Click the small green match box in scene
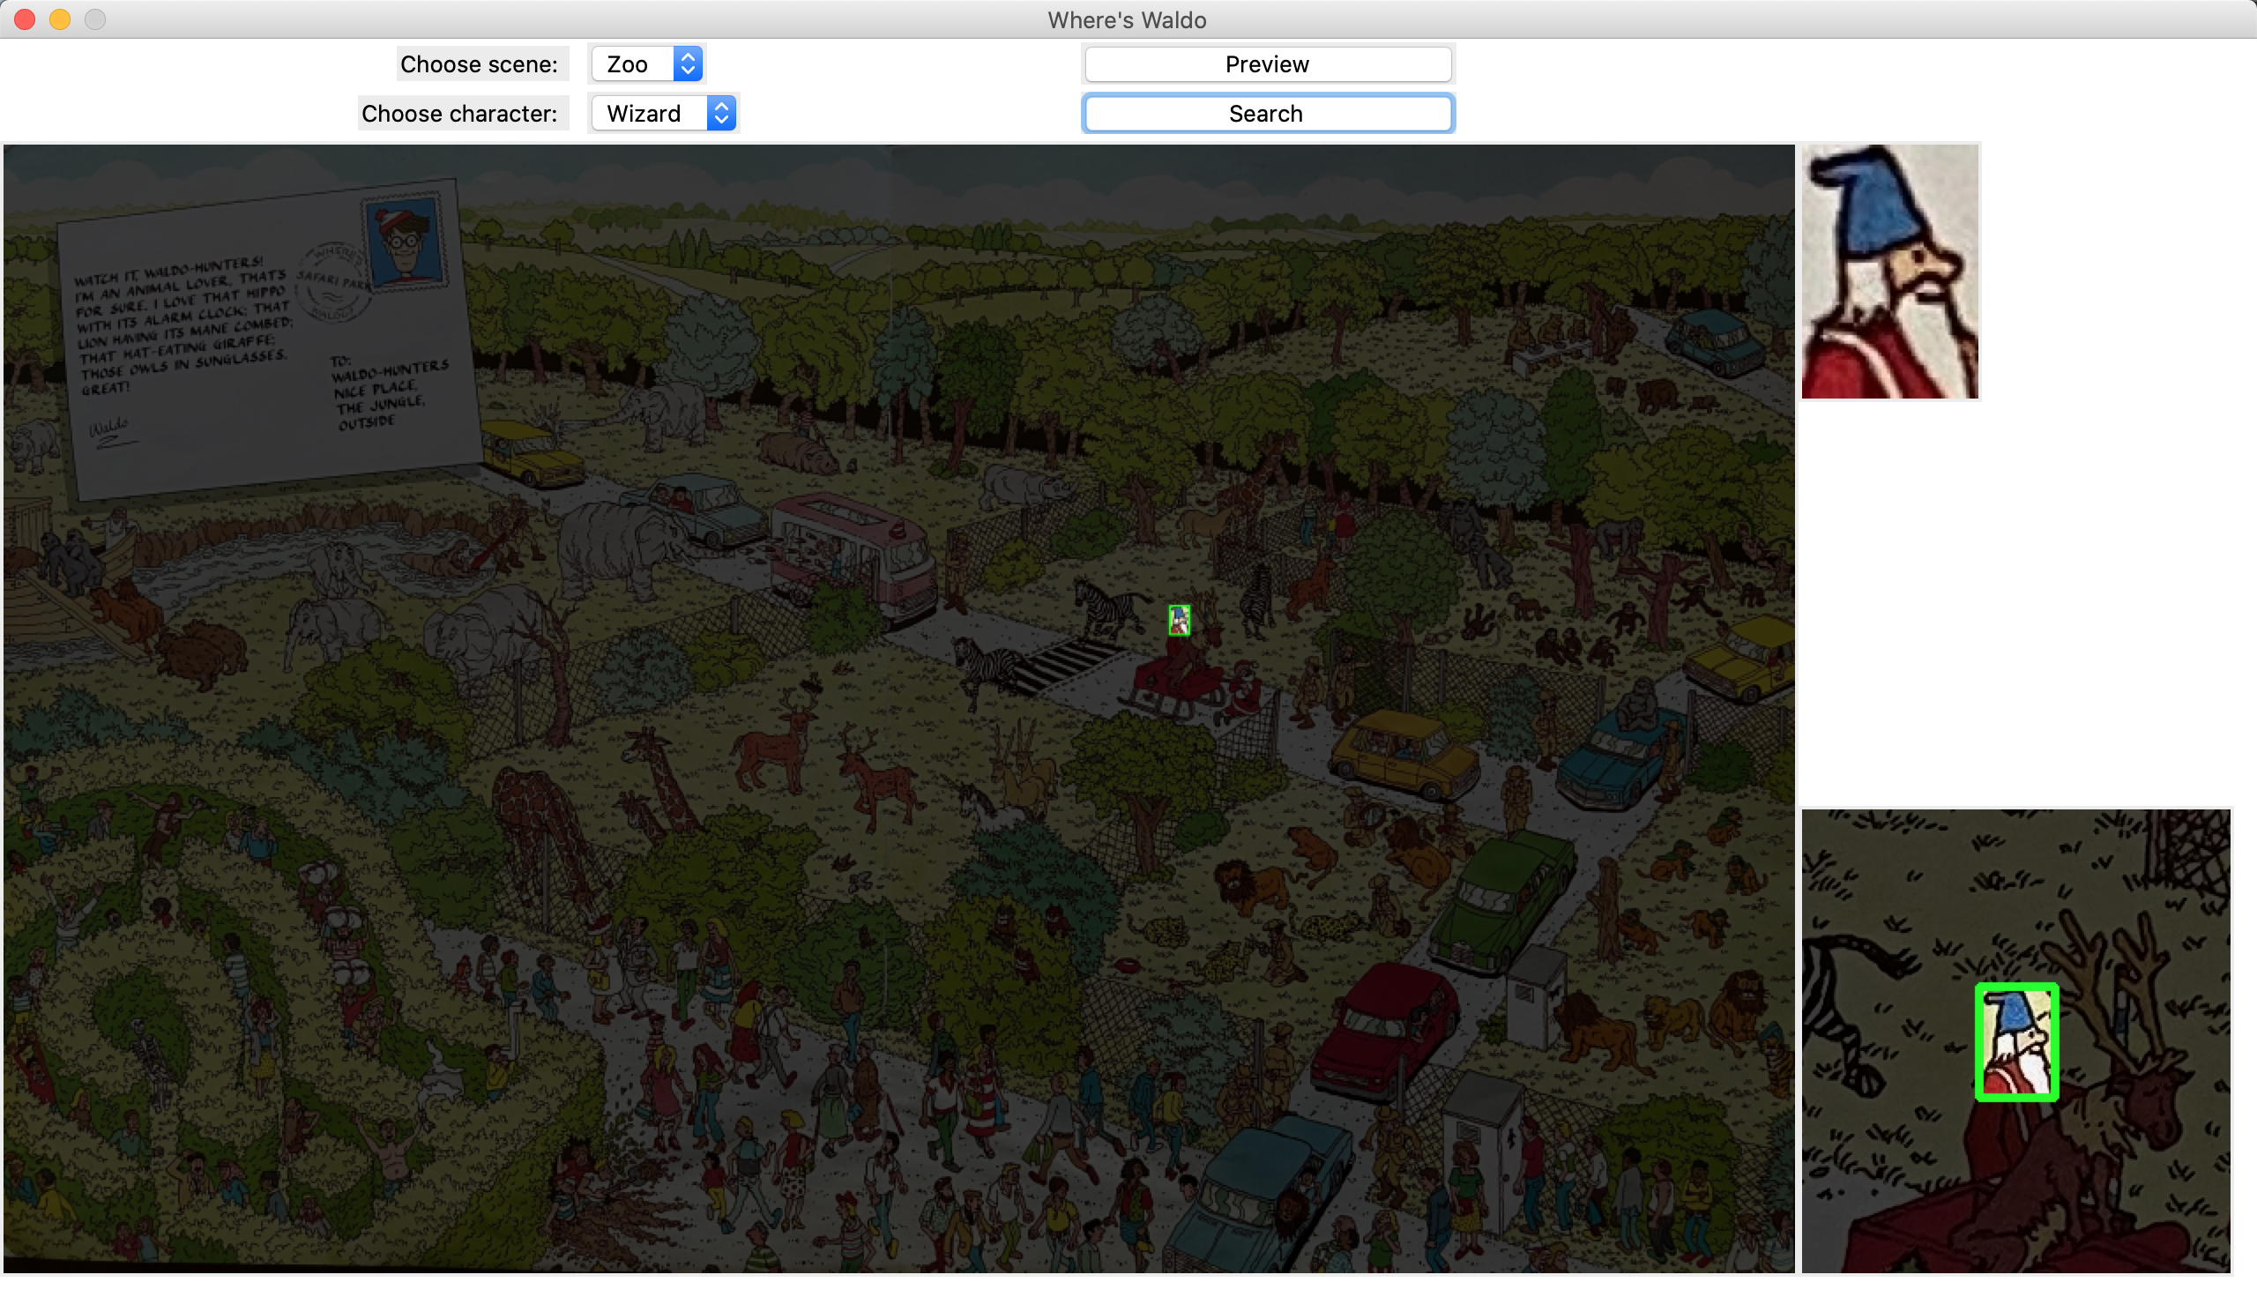 point(1179,620)
